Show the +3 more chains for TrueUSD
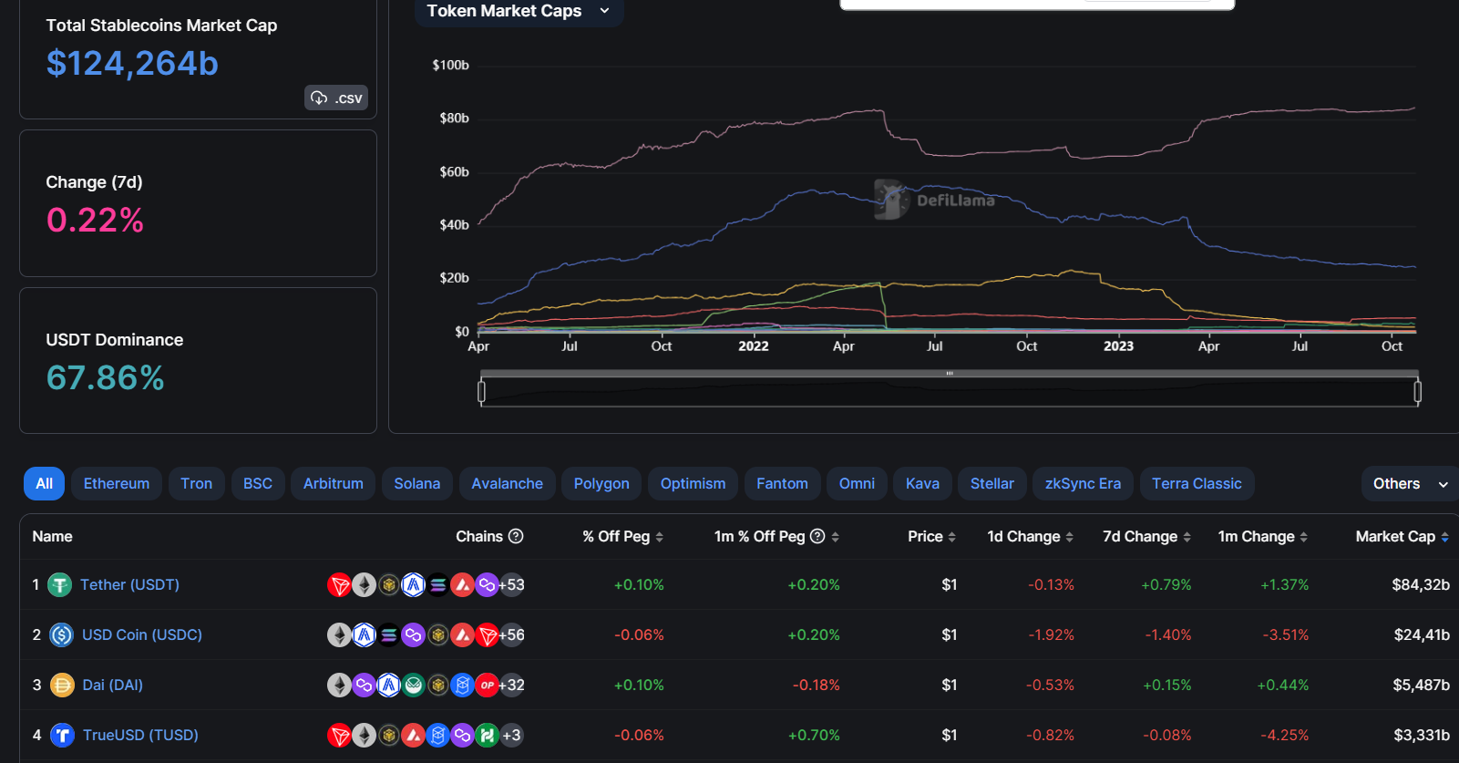Image resolution: width=1459 pixels, height=763 pixels. 511,736
